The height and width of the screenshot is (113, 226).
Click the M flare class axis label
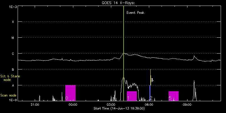(x=13, y=38)
